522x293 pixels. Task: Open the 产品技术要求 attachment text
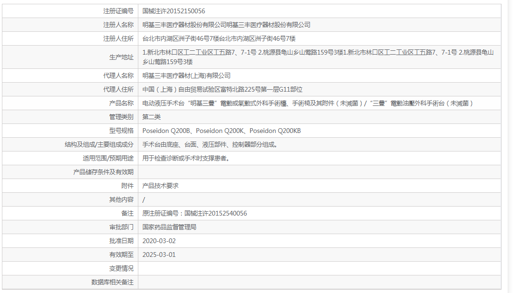pyautogui.click(x=161, y=186)
